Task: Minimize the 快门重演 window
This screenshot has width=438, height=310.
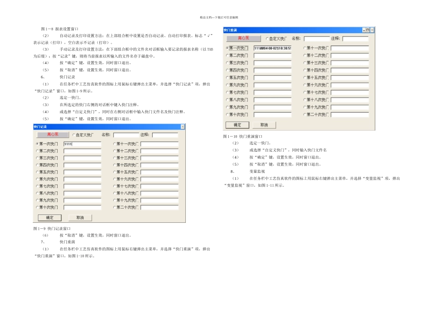Action: pyautogui.click(x=364, y=30)
